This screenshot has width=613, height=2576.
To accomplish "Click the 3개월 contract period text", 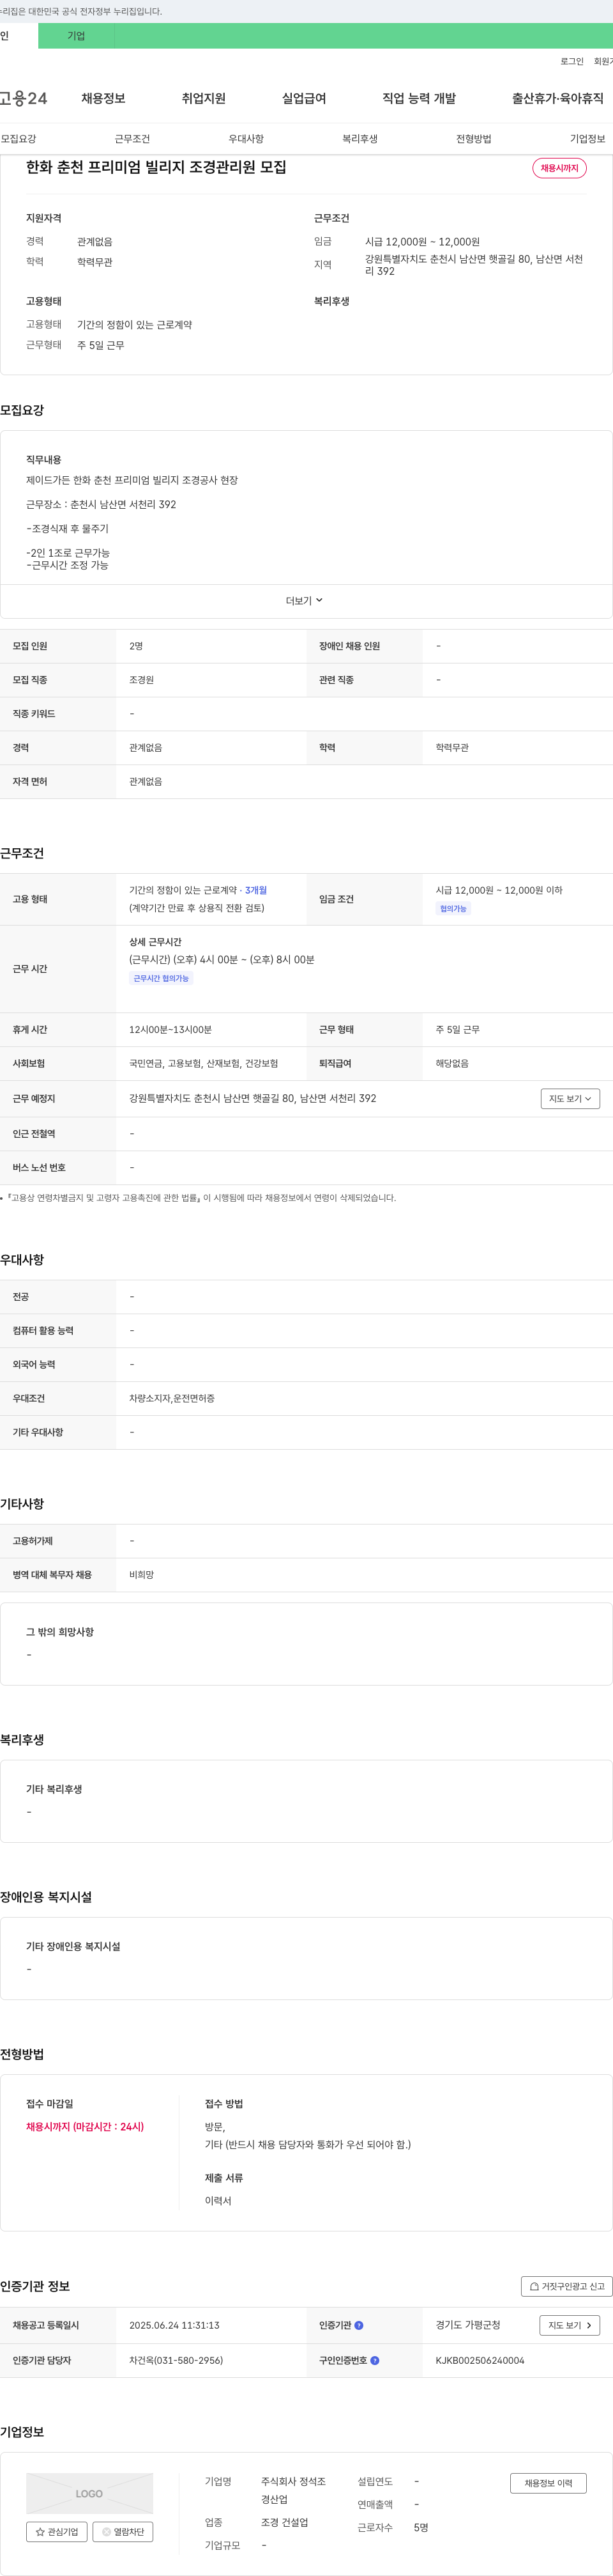I will (255, 890).
